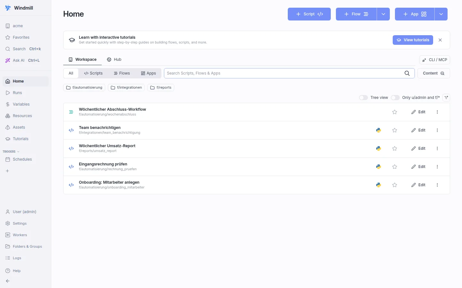Star the Wöchentlicher Abschluss-Workflow item
Screen dimensions: 462x288
(395, 112)
